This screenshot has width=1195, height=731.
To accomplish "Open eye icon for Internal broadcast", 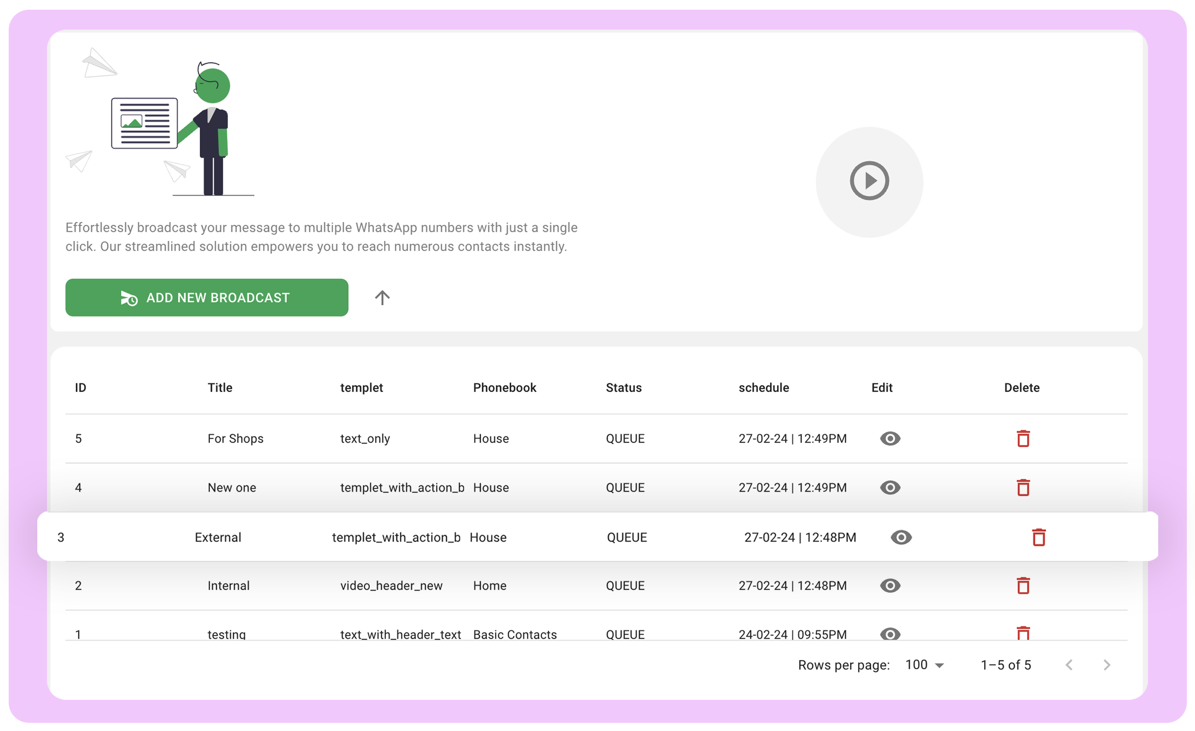I will click(890, 586).
